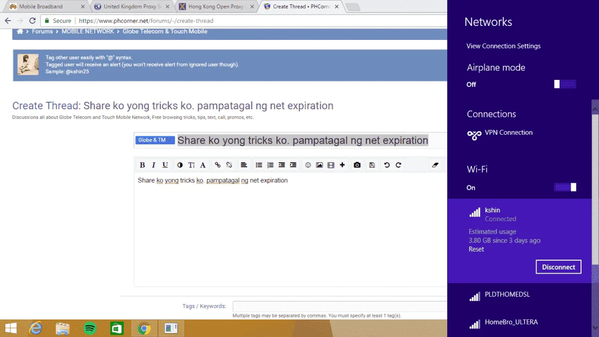Open a new Chrome tab
Viewport: 599px width, 337px height.
pos(353,7)
